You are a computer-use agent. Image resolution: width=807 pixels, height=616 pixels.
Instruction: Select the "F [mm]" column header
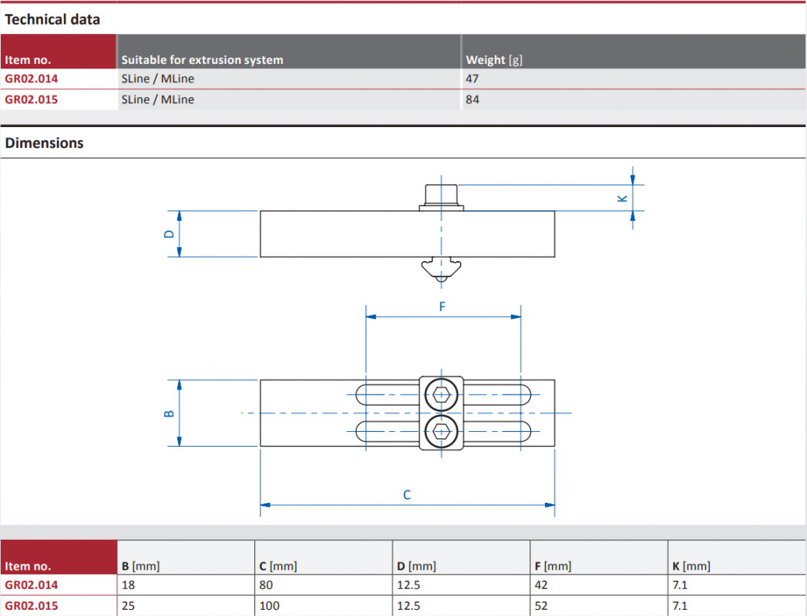tap(553, 566)
